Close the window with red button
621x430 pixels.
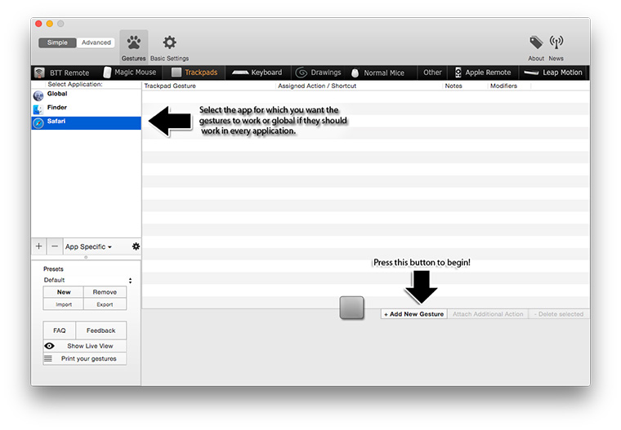[38, 24]
